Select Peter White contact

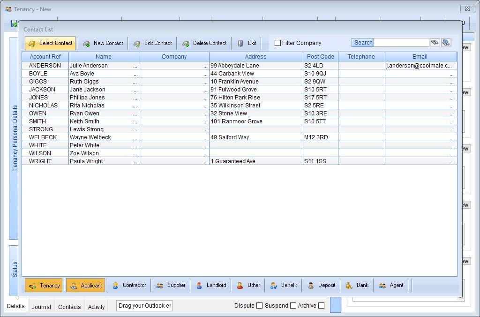click(x=84, y=145)
